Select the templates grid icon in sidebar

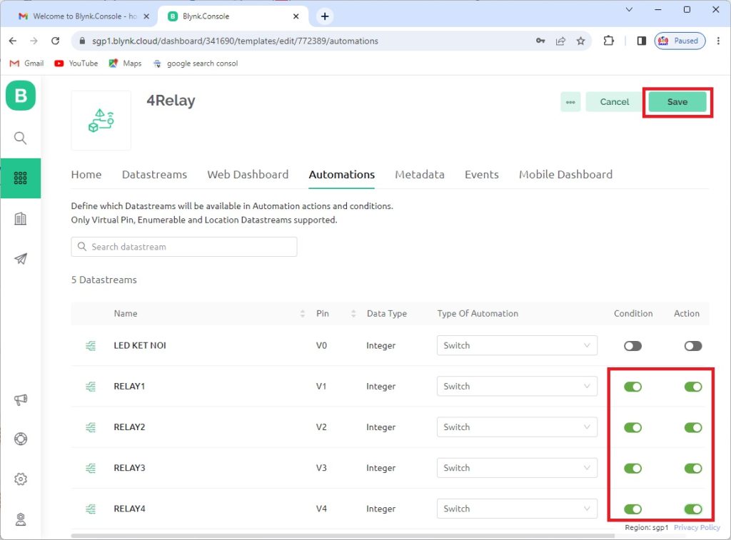(21, 178)
